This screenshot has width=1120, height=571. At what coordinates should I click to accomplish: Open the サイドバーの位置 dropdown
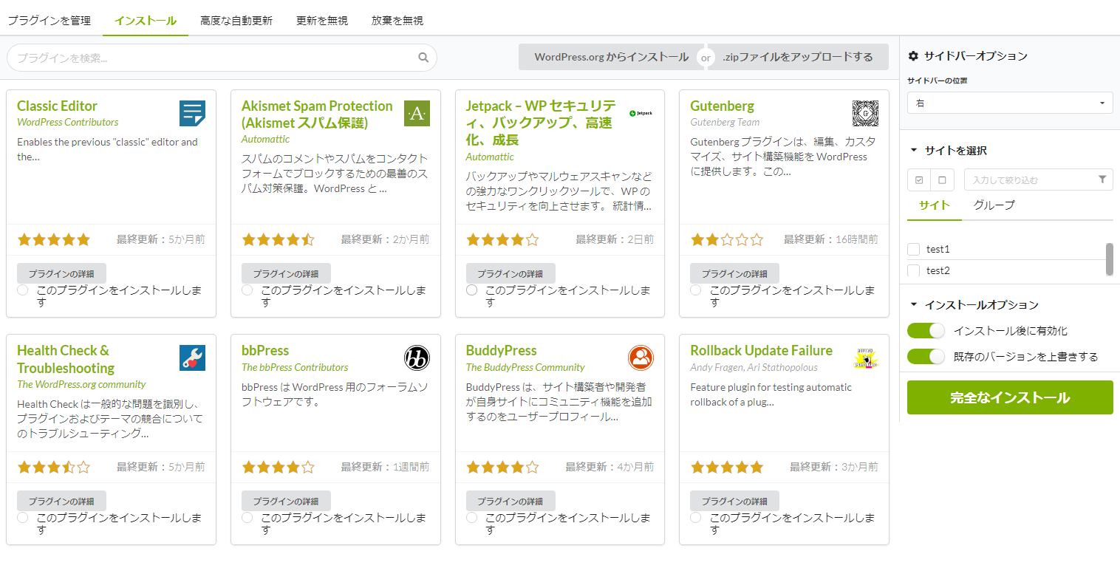point(1010,103)
